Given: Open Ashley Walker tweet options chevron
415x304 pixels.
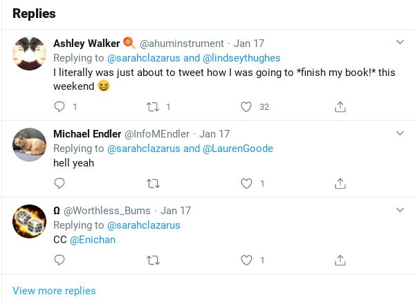Looking at the screenshot, I should (400, 43).
